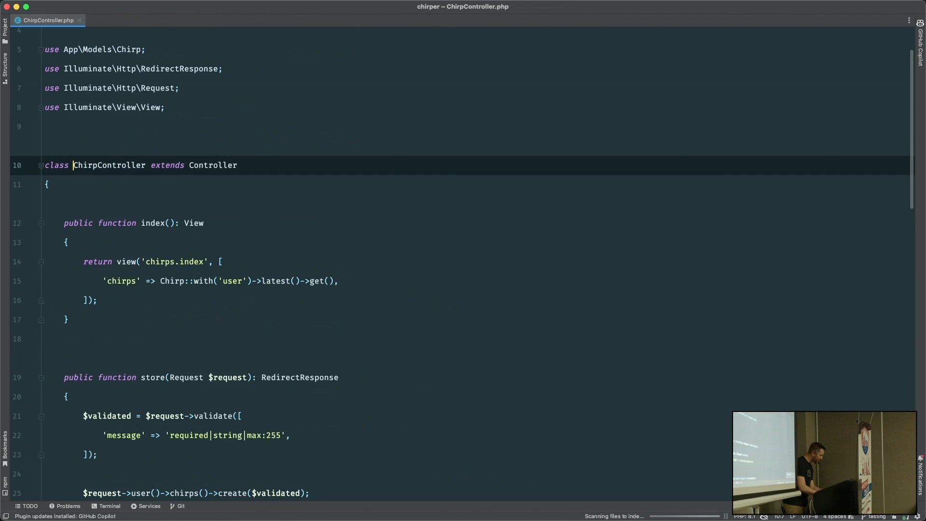Screen dimensions: 926x521
Task: Click the indexing progress bar
Action: (684, 516)
